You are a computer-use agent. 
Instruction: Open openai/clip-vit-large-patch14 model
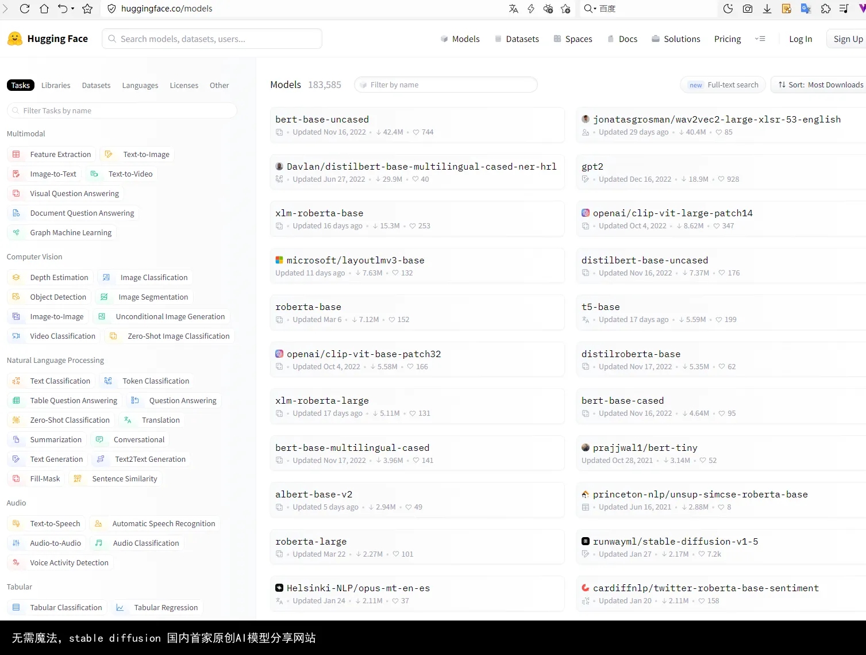pos(721,219)
